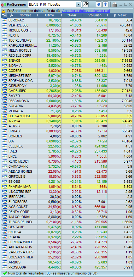Viewport: 134px width, 277px height.
Task: Open chart icon for BAYER row
Action: tap(4, 96)
